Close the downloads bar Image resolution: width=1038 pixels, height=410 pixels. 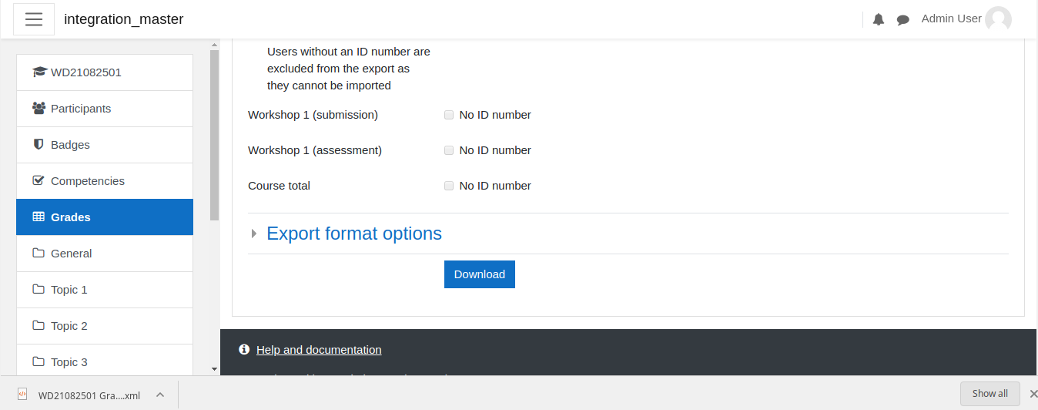point(1033,394)
